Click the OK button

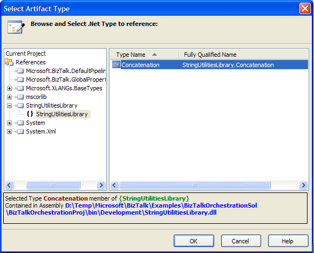click(x=194, y=241)
